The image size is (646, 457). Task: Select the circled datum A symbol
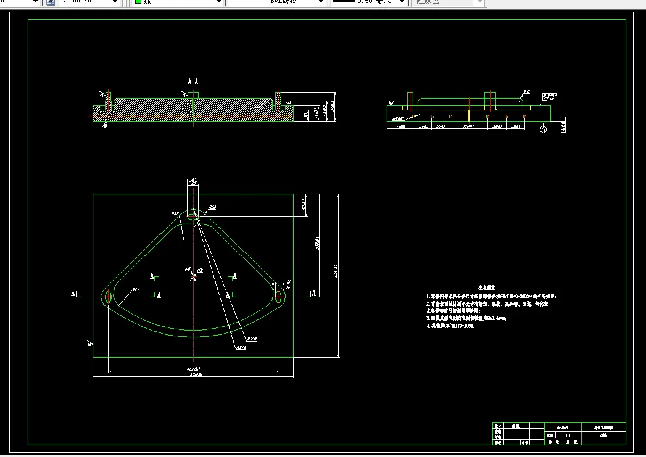[x=543, y=130]
